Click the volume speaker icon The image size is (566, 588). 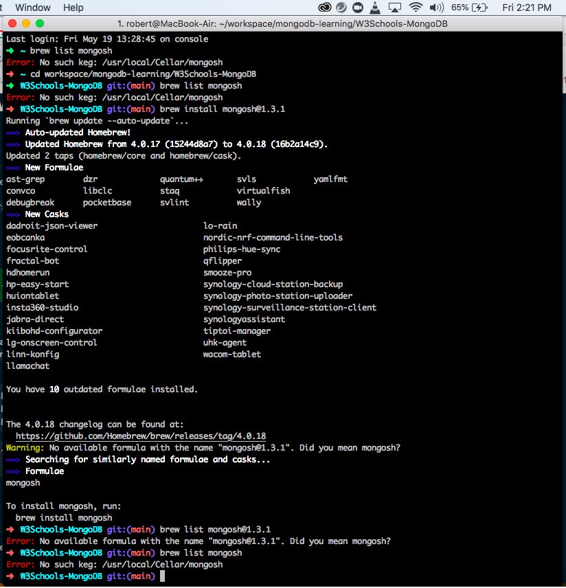[436, 8]
